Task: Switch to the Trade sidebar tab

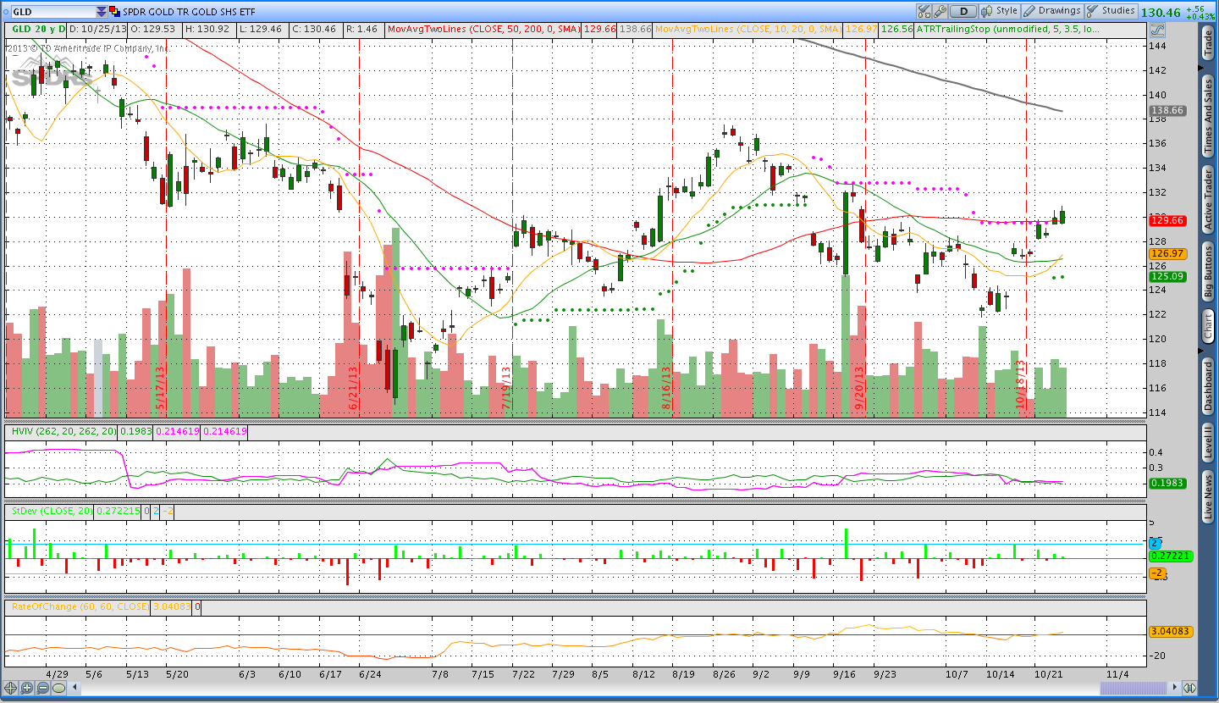Action: (x=1208, y=44)
